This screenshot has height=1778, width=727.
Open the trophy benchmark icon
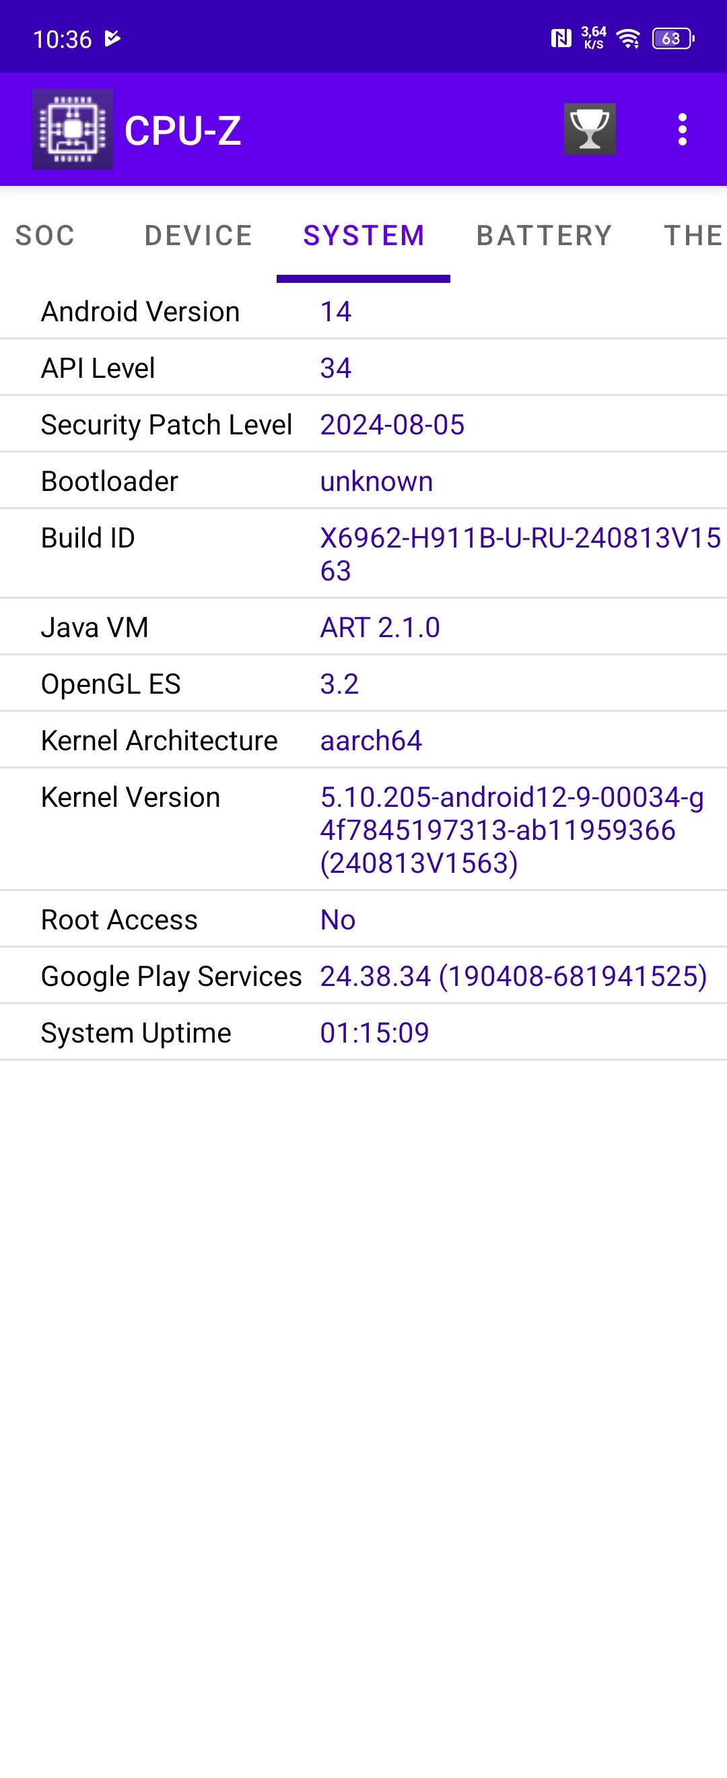(590, 129)
